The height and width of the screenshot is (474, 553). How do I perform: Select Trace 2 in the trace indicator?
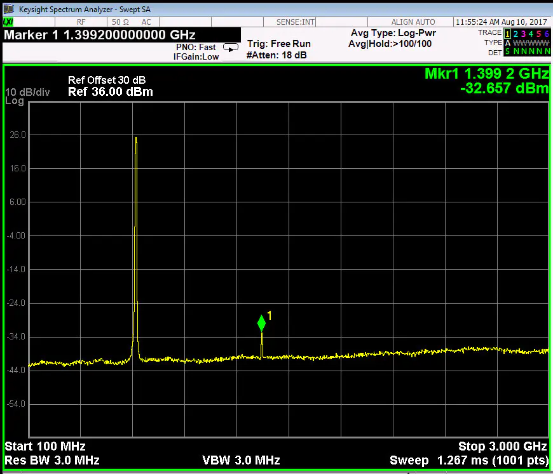coord(515,33)
